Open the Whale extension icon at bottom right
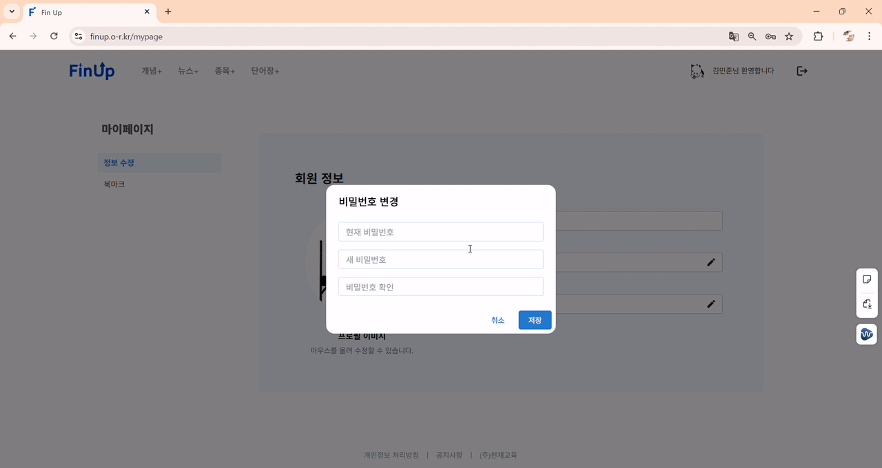Viewport: 882px width, 468px height. tap(866, 334)
